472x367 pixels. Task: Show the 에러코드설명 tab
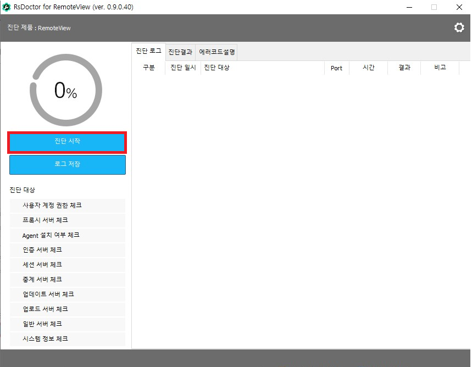pos(216,52)
